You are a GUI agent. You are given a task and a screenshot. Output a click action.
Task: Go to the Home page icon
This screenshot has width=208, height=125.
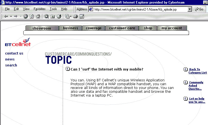tap(38, 16)
